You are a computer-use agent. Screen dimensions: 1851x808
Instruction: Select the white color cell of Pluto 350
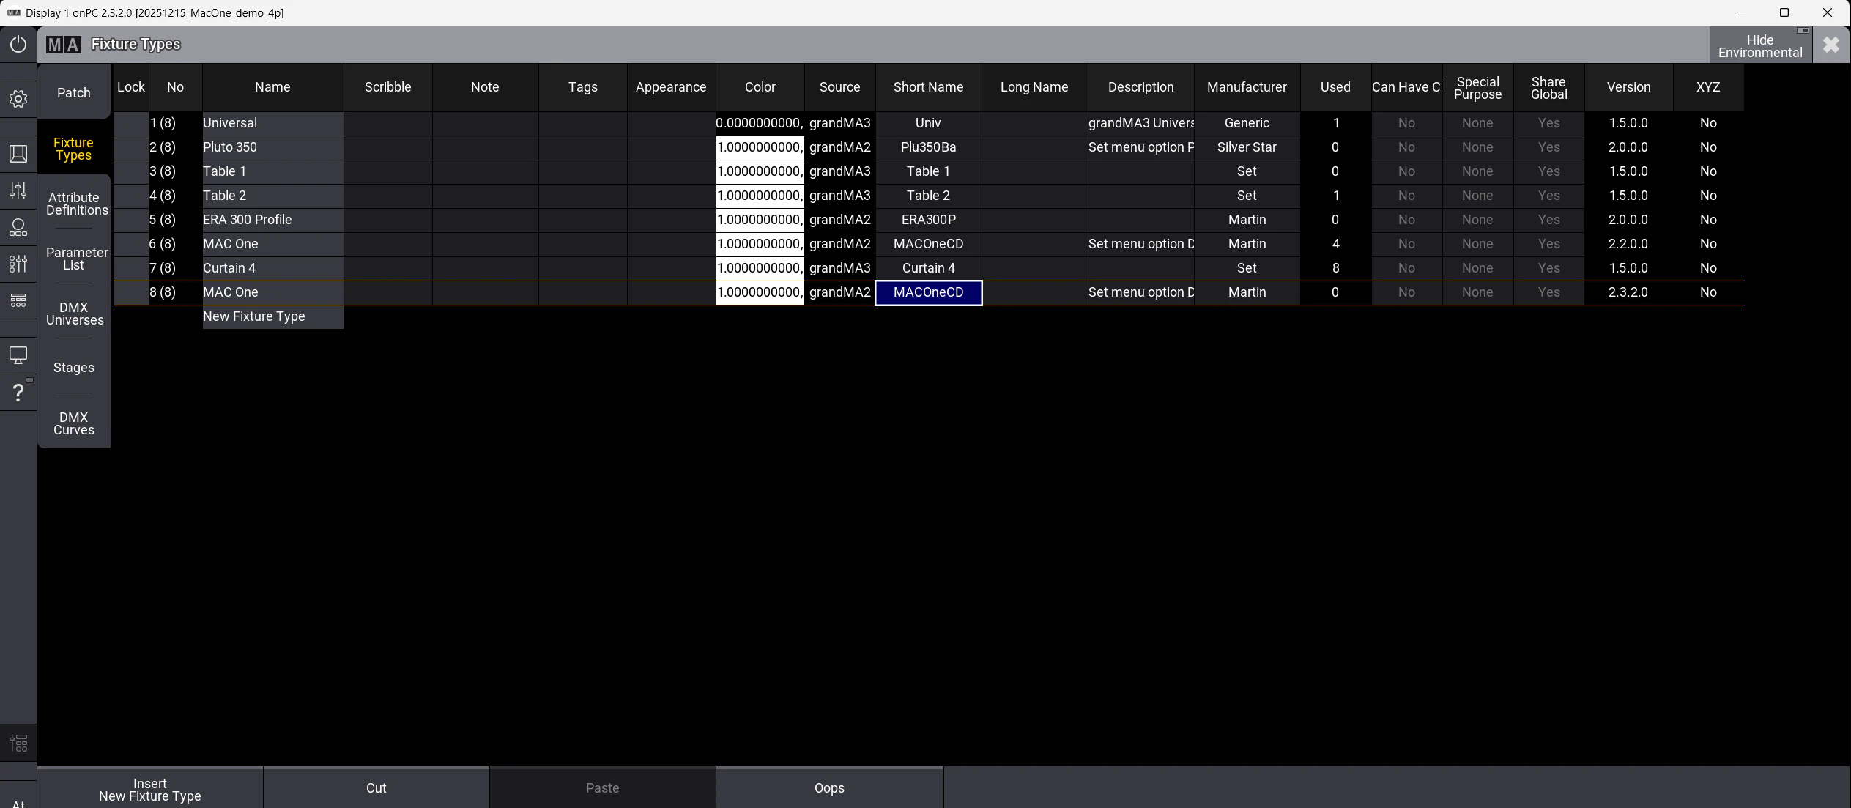pyautogui.click(x=760, y=147)
